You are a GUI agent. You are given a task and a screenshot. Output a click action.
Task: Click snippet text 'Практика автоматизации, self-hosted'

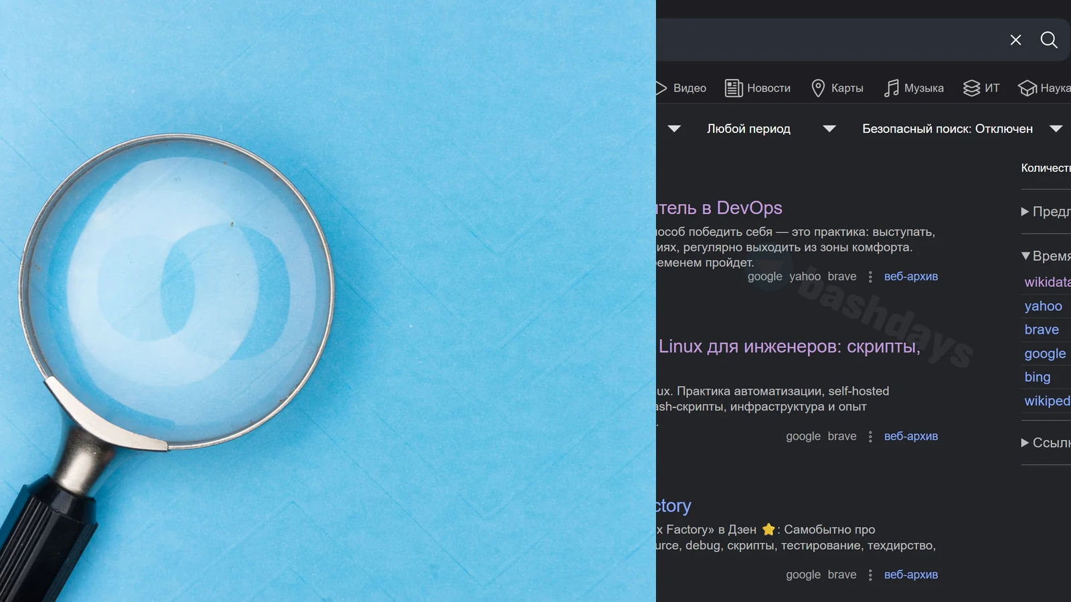tap(783, 391)
